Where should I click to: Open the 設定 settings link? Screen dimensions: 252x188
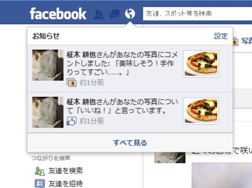tap(221, 36)
